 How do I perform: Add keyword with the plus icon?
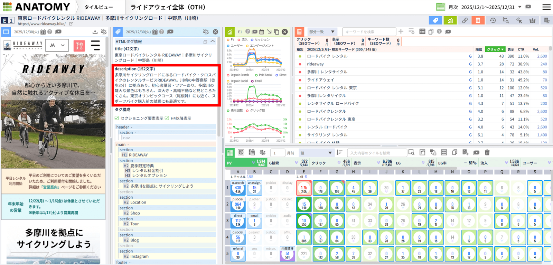pyautogui.click(x=401, y=31)
